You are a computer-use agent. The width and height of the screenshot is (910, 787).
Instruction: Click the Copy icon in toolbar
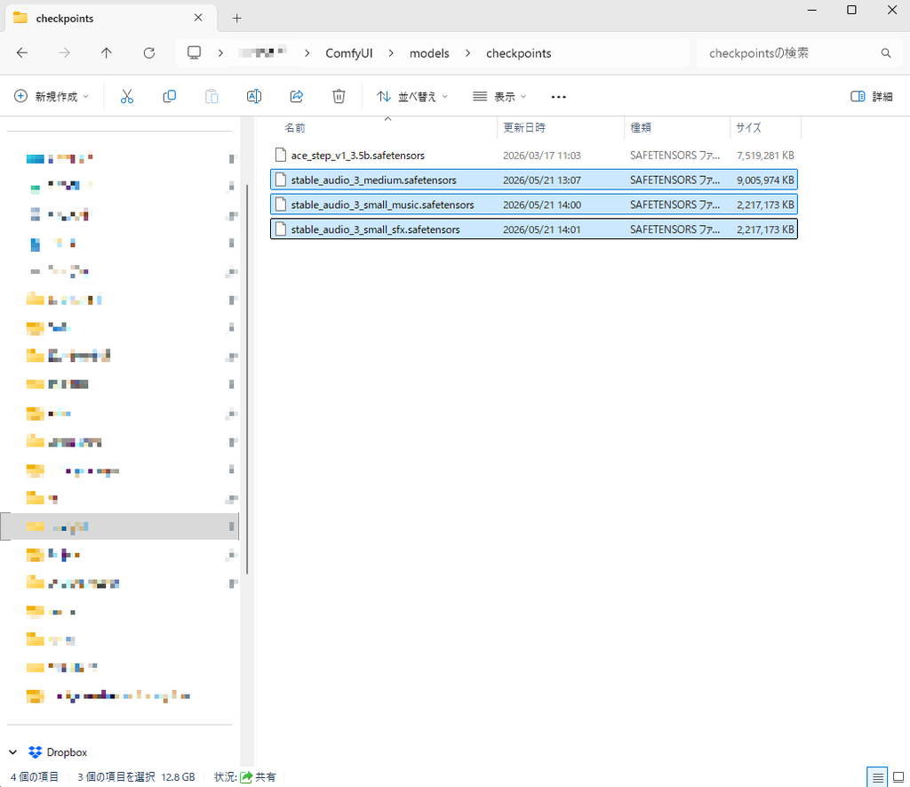pos(170,96)
